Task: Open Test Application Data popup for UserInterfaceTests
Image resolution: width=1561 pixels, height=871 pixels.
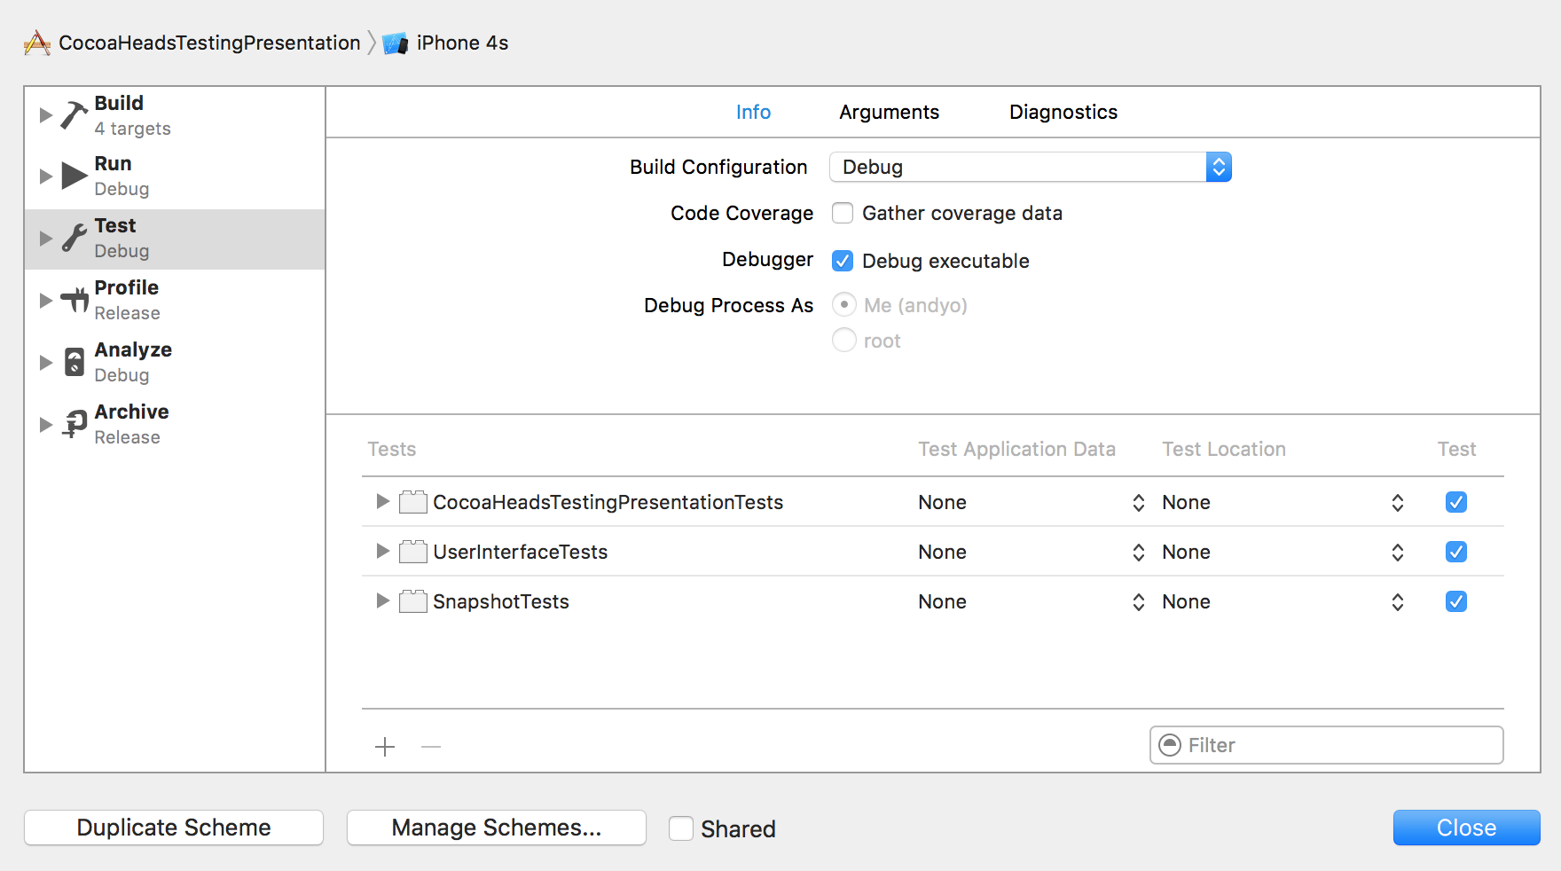Action: click(x=1032, y=553)
